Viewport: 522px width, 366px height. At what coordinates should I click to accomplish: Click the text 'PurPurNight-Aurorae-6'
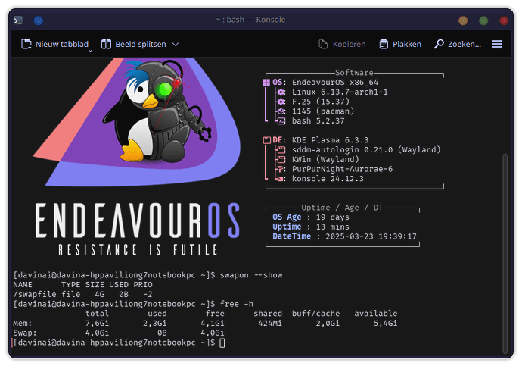[x=342, y=169]
